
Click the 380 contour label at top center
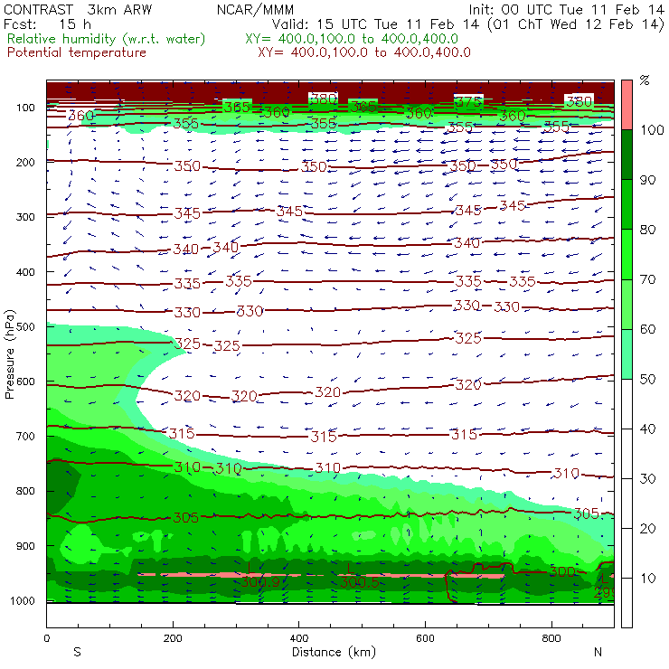323,99
